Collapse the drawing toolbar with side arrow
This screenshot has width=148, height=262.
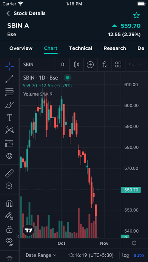[18, 236]
